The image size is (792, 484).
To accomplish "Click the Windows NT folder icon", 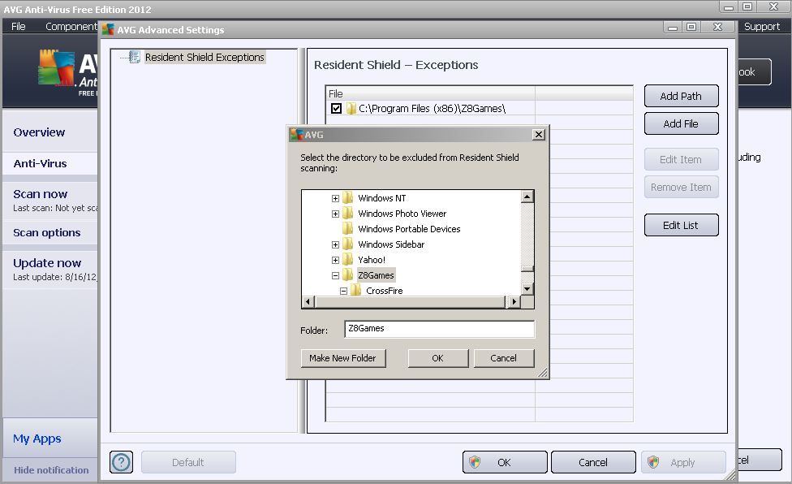I will pyautogui.click(x=347, y=197).
